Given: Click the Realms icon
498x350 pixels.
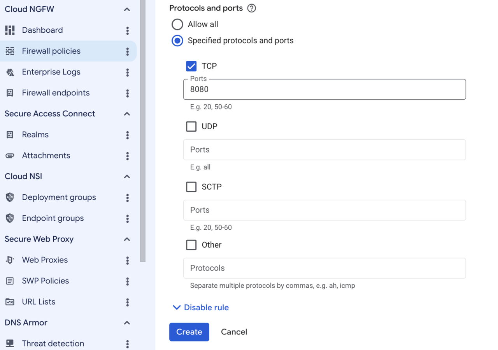Looking at the screenshot, I should [10, 135].
